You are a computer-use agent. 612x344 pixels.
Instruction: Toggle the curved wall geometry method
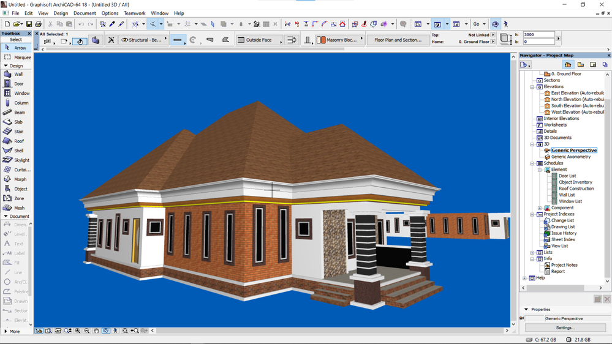193,40
